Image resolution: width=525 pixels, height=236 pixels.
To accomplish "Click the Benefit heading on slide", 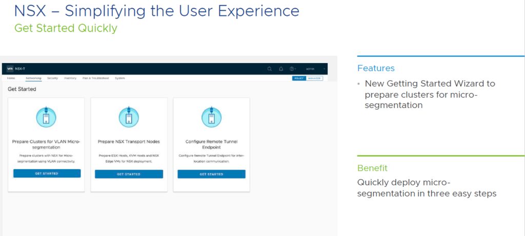I will (x=372, y=168).
